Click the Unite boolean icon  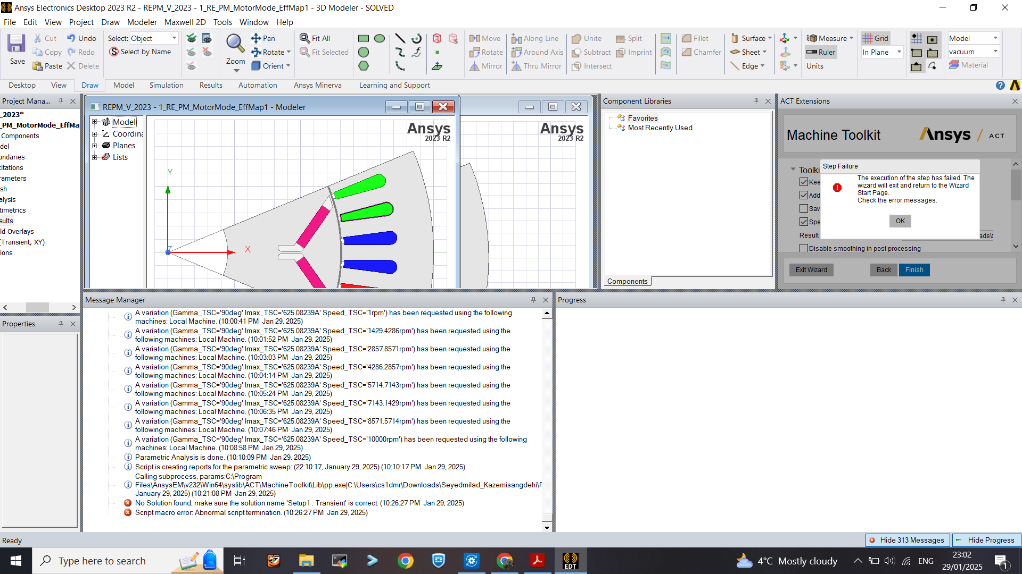[x=576, y=38]
